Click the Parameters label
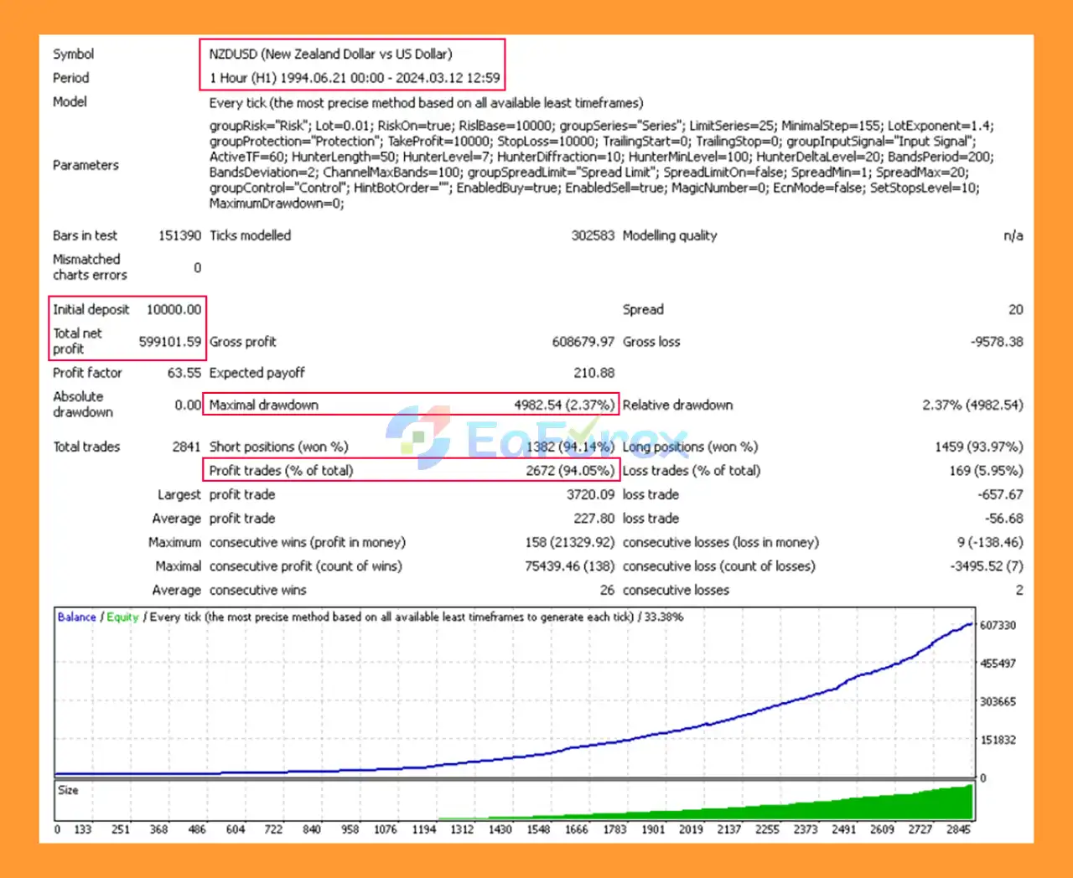The image size is (1073, 878). coord(86,165)
